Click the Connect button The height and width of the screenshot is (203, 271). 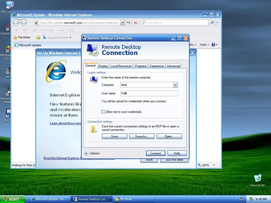(156, 153)
